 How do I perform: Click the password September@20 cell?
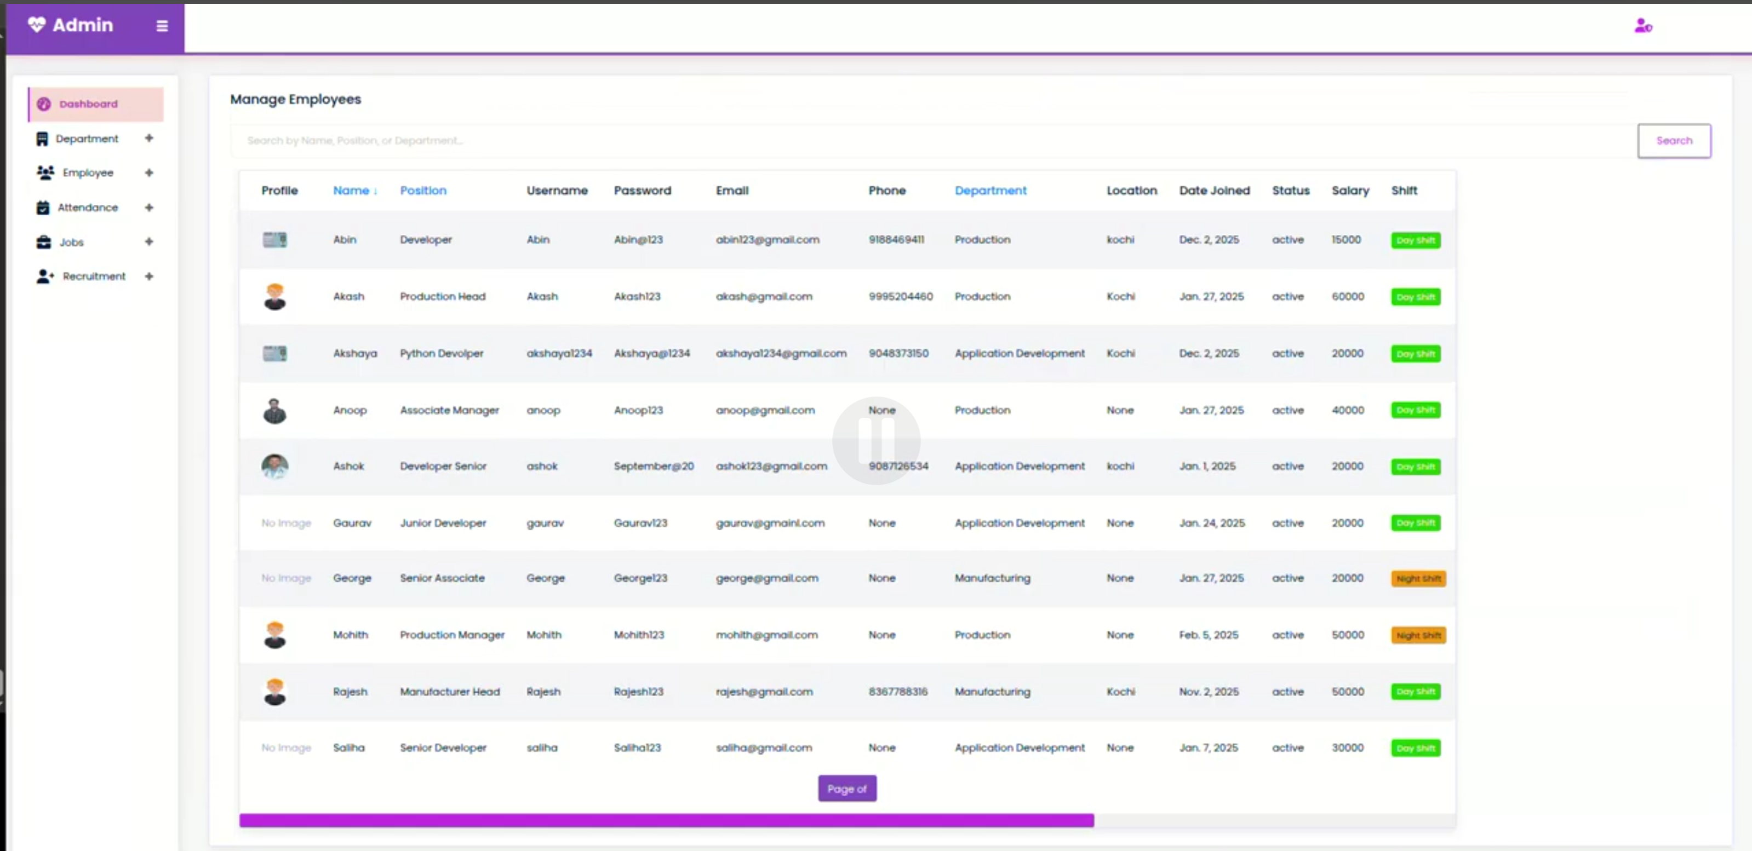pos(654,466)
